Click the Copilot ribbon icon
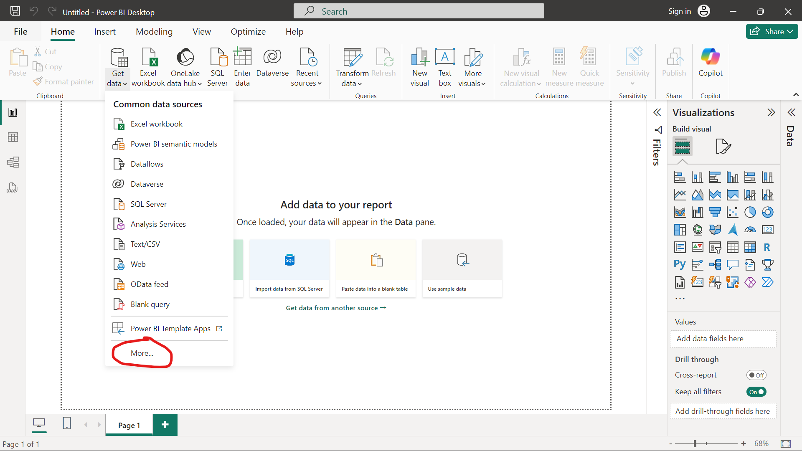 [x=710, y=63]
